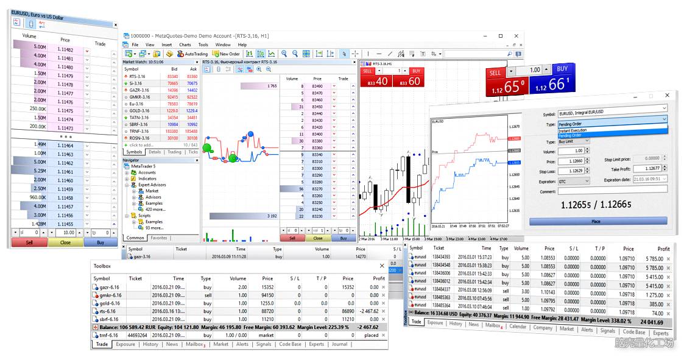Open Favorites tab in Navigator
Screen dimensions: 684x357
159,238
